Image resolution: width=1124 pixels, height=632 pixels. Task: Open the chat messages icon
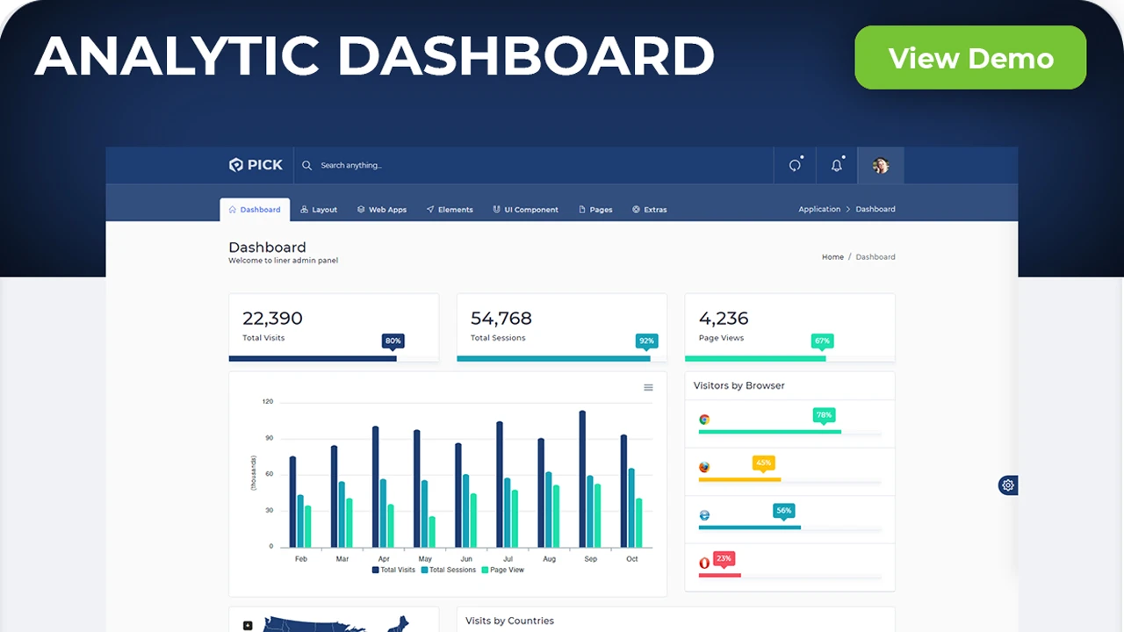795,165
